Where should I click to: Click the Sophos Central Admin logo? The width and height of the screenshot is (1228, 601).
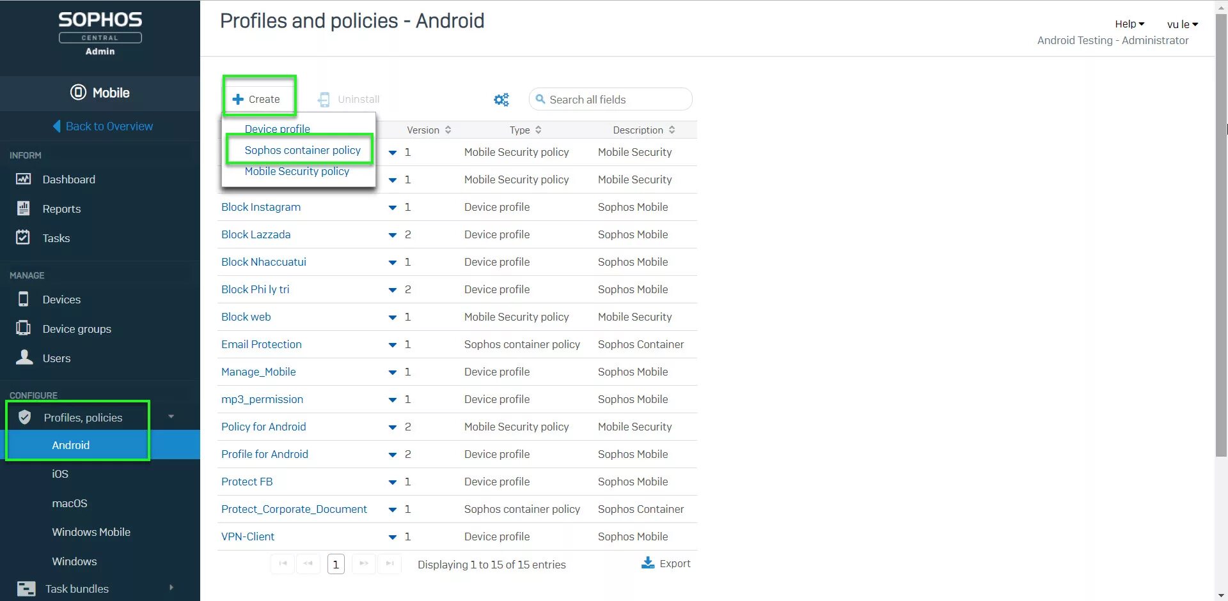(100, 34)
